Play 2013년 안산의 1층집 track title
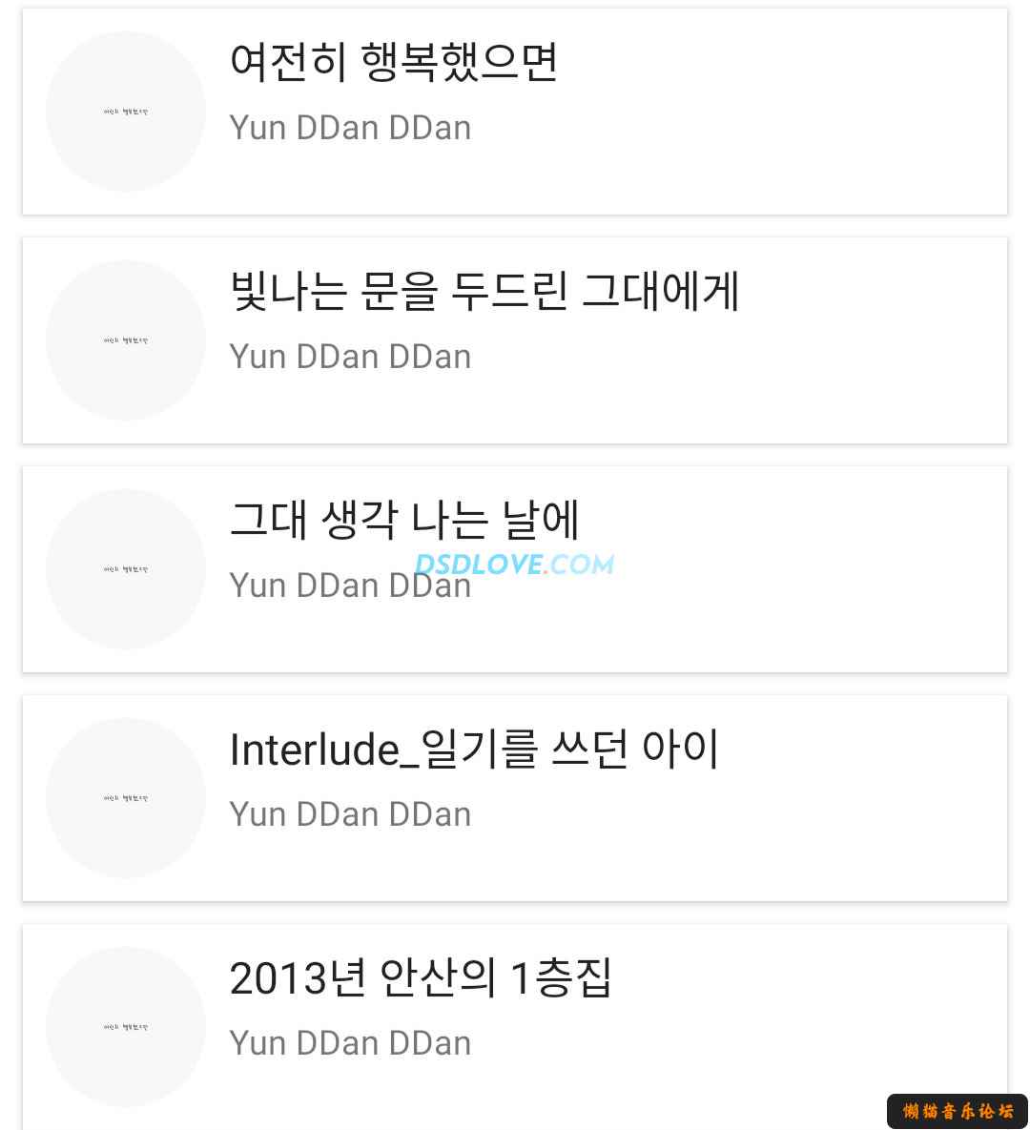This screenshot has height=1130, width=1030. (421, 977)
